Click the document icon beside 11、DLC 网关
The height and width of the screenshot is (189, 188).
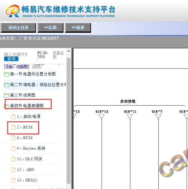(x=13, y=159)
